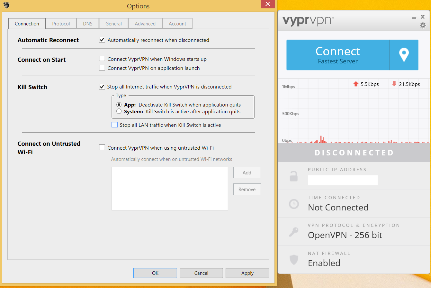Click the 'Connect on Untrusted Wi-Fi' heading
This screenshot has height=288, width=431.
(49, 148)
